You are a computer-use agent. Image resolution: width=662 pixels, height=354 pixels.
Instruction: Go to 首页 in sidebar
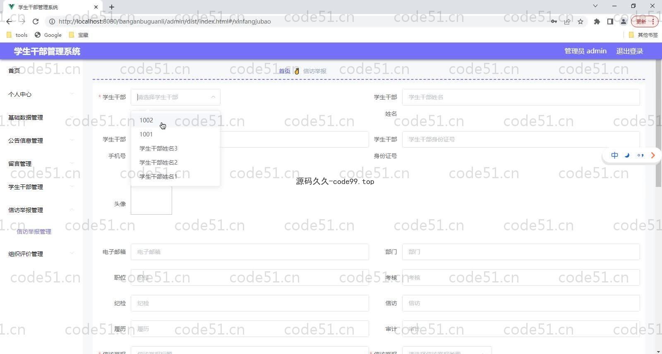(x=14, y=71)
